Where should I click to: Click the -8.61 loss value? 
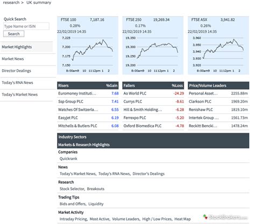(180, 102)
